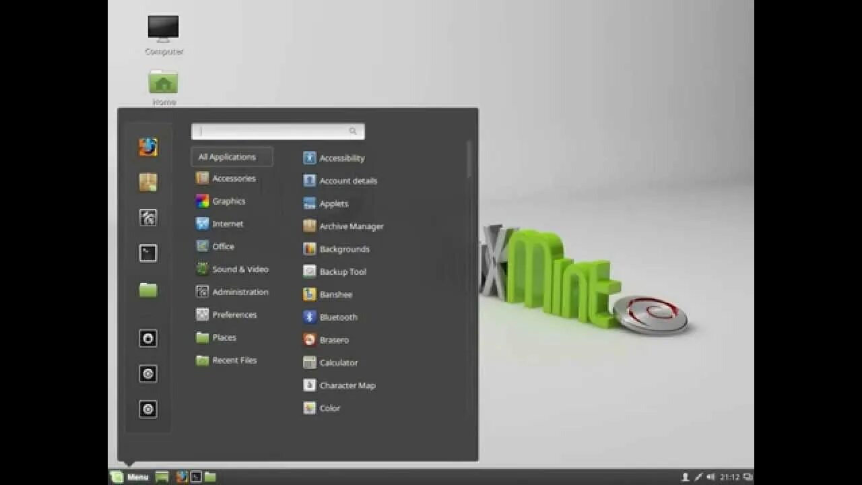Open System Settings in the favorites sidebar
Image resolution: width=862 pixels, height=485 pixels.
[x=148, y=218]
